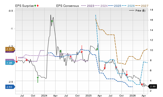The height and width of the screenshot is (97, 163).
Task: Click the -2.5 label on the EPS axis
Action: 11,82
